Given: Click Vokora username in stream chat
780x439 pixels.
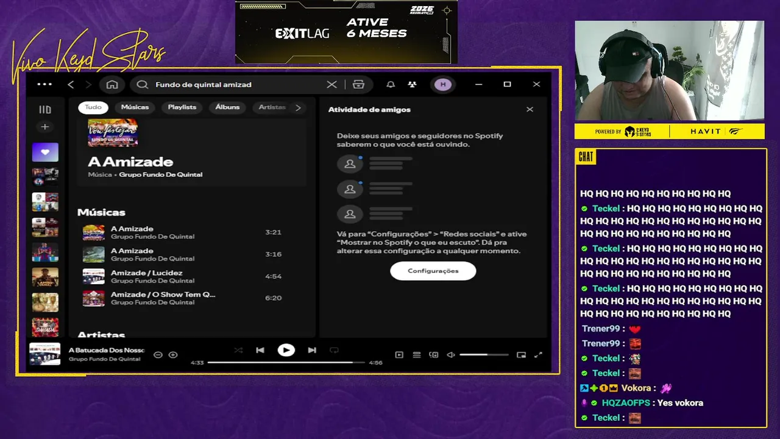Looking at the screenshot, I should tap(636, 388).
